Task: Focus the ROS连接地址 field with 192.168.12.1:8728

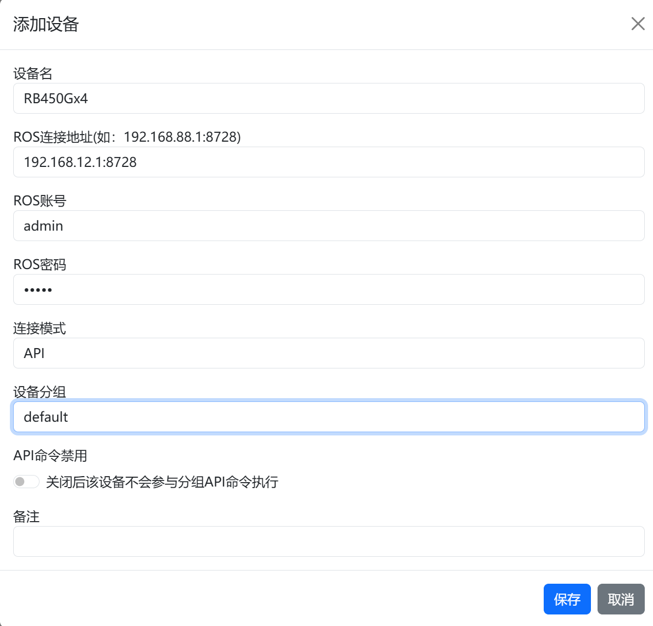Action: point(328,162)
